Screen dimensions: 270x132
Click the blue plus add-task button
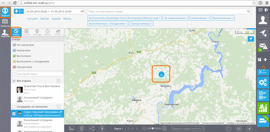(17, 11)
